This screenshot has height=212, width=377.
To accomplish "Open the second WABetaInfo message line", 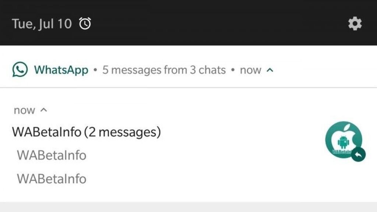I will [x=52, y=179].
